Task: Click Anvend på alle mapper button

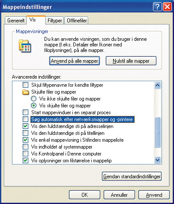Action: 75,61
